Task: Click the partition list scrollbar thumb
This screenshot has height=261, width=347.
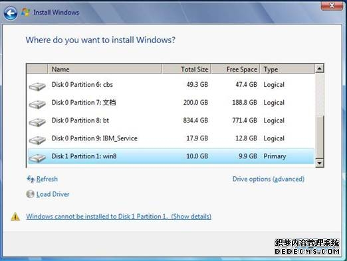Action: click(319, 136)
